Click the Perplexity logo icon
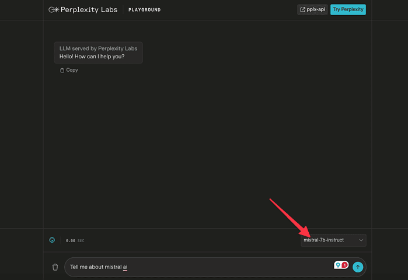The height and width of the screenshot is (280, 408). pos(54,10)
